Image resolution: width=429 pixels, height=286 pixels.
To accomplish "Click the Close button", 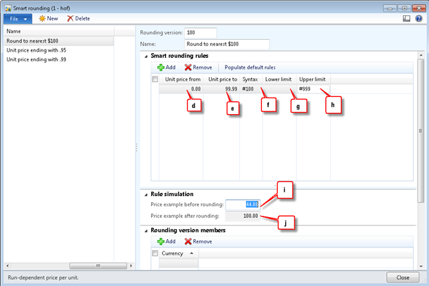I will [402, 277].
